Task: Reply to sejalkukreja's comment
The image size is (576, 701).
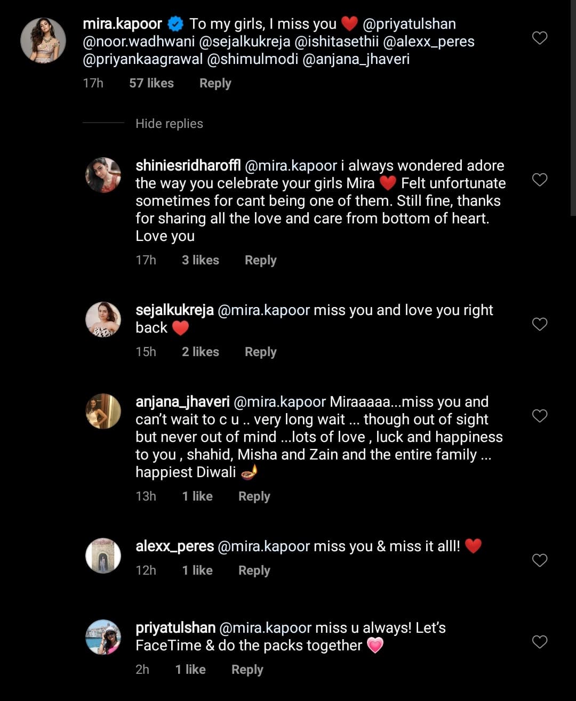Action: point(260,352)
